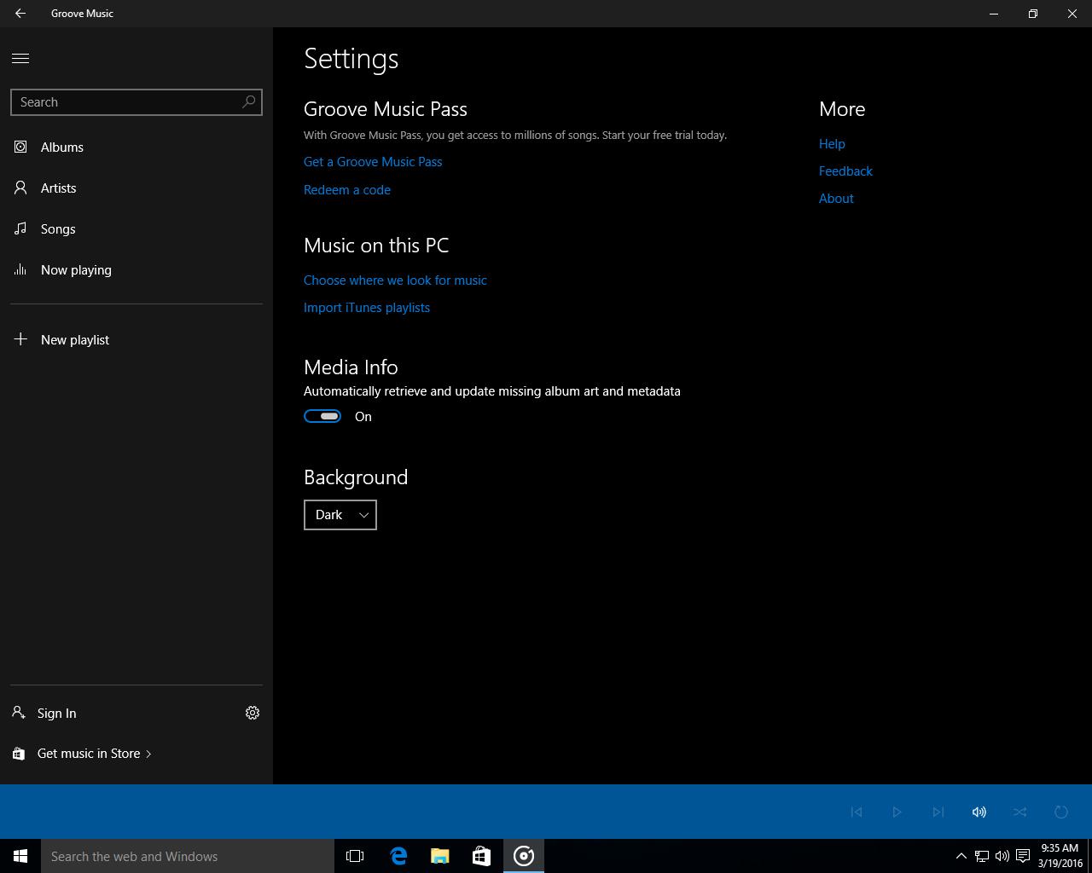The height and width of the screenshot is (873, 1092).
Task: Click the system tray volume icon
Action: [x=1002, y=856]
